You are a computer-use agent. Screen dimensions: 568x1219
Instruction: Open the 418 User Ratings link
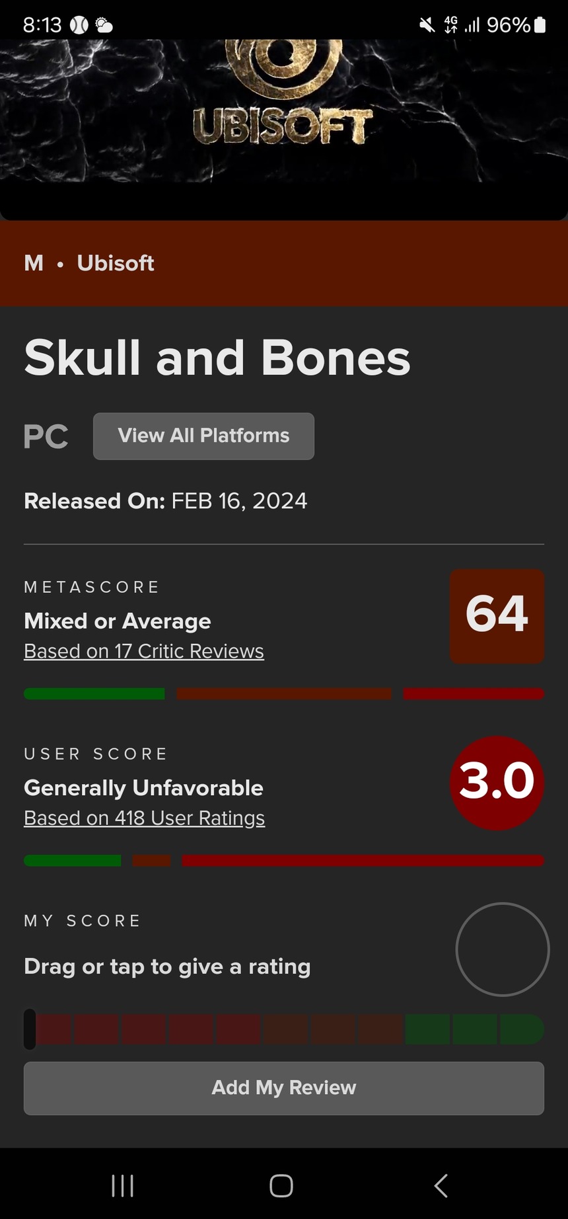pos(145,818)
